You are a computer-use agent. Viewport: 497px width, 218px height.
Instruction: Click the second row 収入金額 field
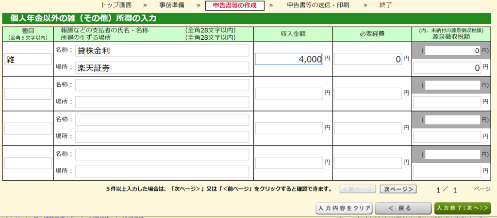pyautogui.click(x=289, y=93)
